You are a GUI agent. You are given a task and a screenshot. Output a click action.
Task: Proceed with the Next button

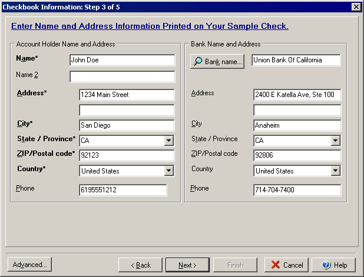[x=187, y=265]
